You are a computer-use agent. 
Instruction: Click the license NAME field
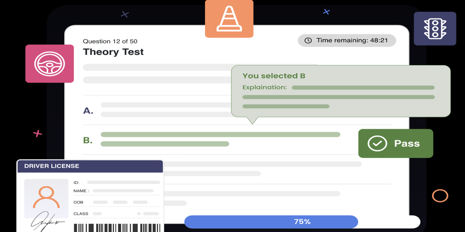(x=123, y=191)
